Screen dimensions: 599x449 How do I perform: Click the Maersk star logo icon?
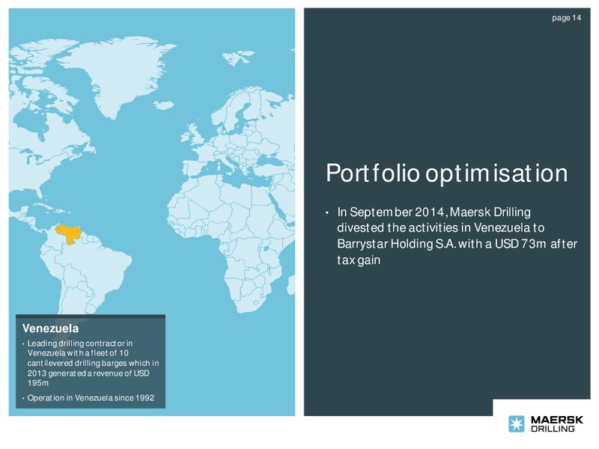517,424
